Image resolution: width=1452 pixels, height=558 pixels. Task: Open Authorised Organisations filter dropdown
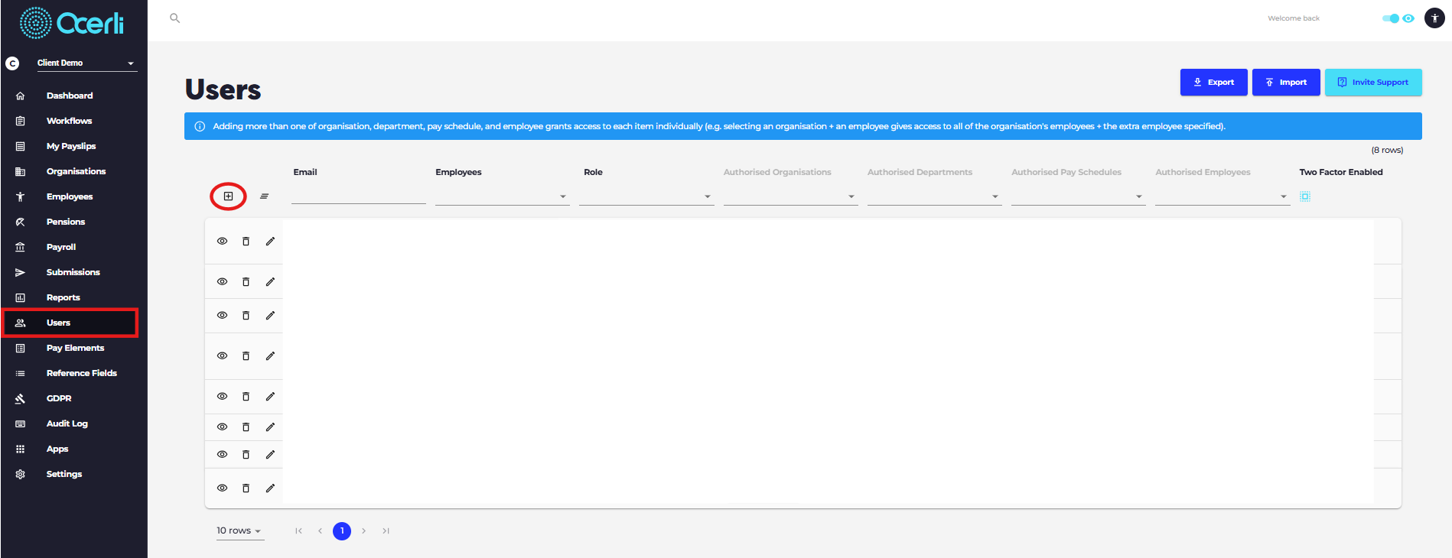pyautogui.click(x=790, y=196)
